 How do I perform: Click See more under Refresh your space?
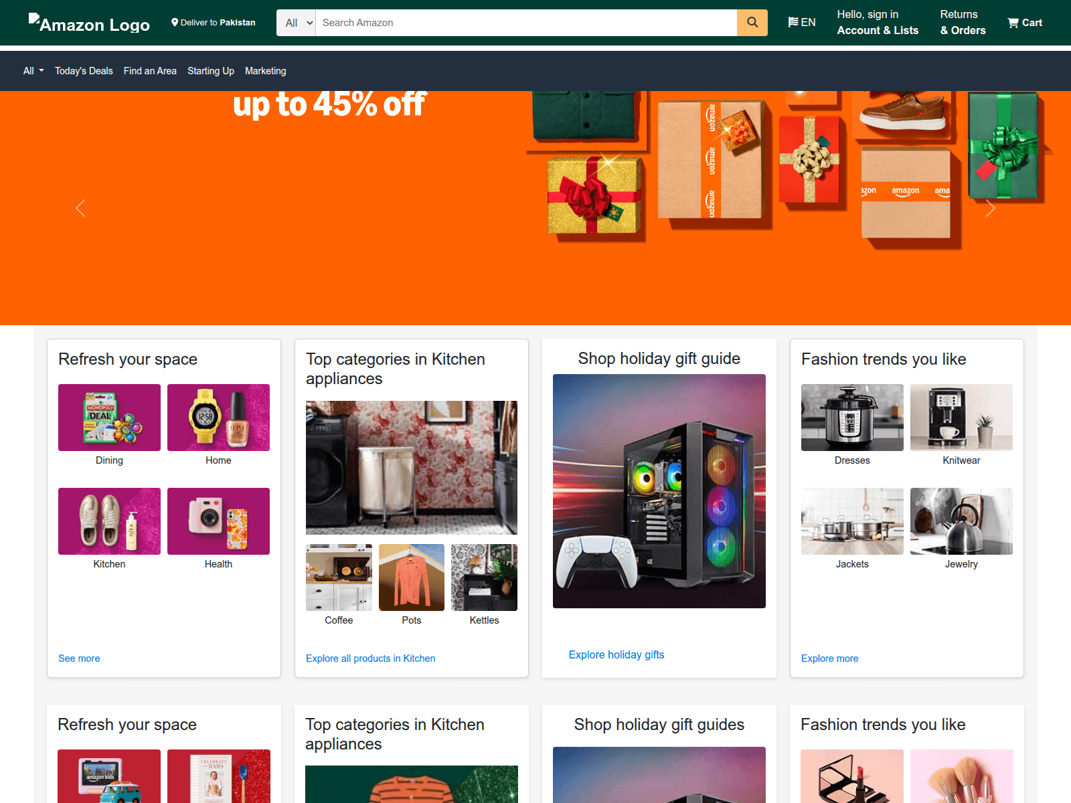point(79,658)
